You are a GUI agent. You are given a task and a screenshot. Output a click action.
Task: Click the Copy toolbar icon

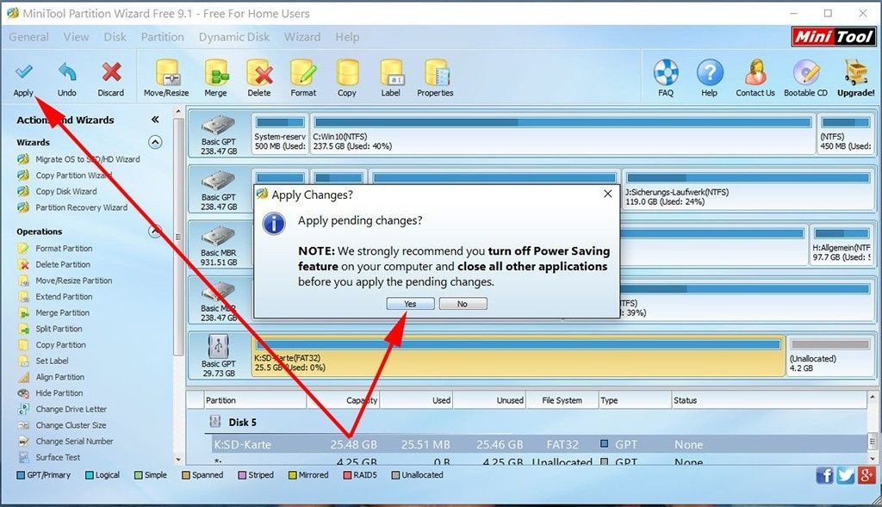tap(347, 73)
